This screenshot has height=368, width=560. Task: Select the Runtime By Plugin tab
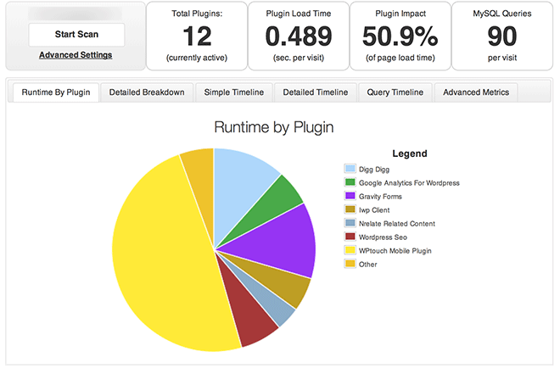pyautogui.click(x=56, y=92)
